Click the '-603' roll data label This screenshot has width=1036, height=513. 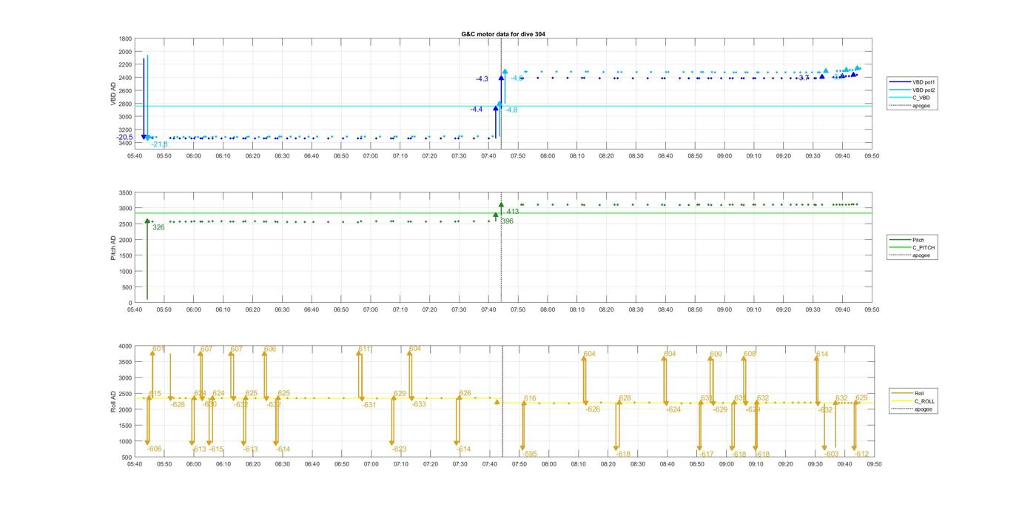click(x=832, y=455)
